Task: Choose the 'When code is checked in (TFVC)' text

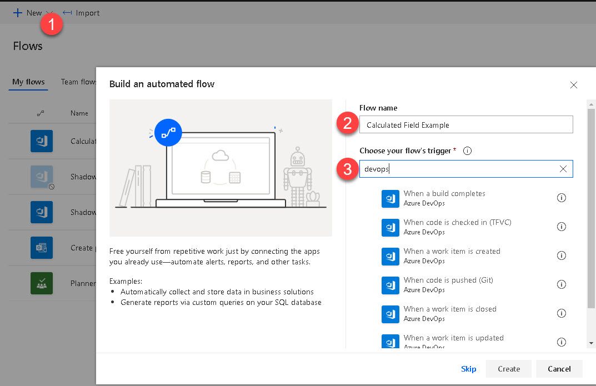Action: [457, 222]
